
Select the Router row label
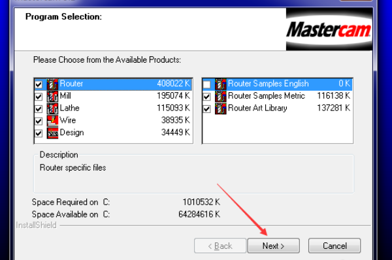71,84
